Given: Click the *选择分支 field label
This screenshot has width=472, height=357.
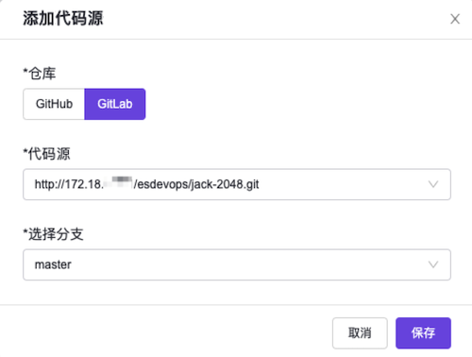Looking at the screenshot, I should pos(54,234).
